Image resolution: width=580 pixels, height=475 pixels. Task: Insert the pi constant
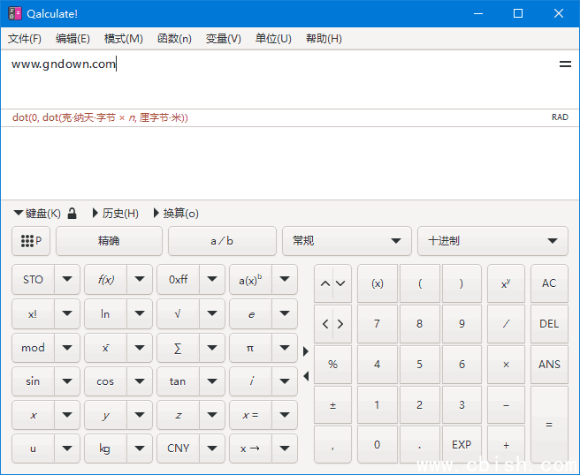(250, 348)
